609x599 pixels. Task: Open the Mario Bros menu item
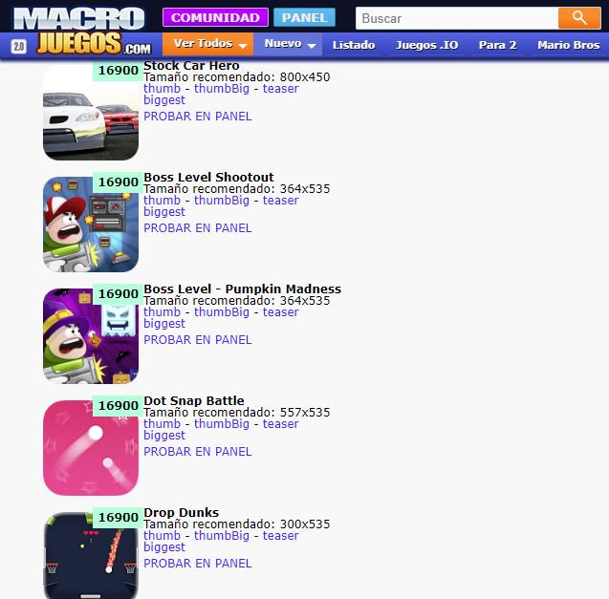coord(569,45)
